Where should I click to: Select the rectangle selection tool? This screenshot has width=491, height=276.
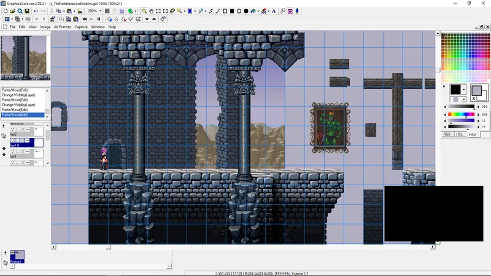click(158, 11)
